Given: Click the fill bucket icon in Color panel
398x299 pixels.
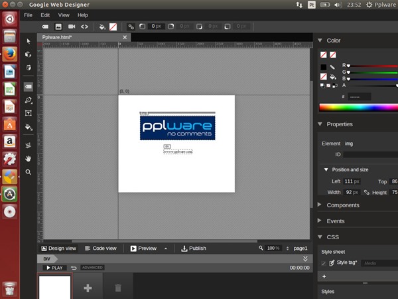Looking at the screenshot, I should pyautogui.click(x=333, y=76).
